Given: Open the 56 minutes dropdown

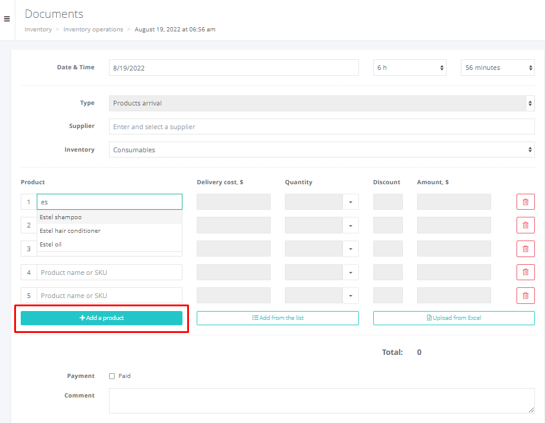Looking at the screenshot, I should [498, 68].
